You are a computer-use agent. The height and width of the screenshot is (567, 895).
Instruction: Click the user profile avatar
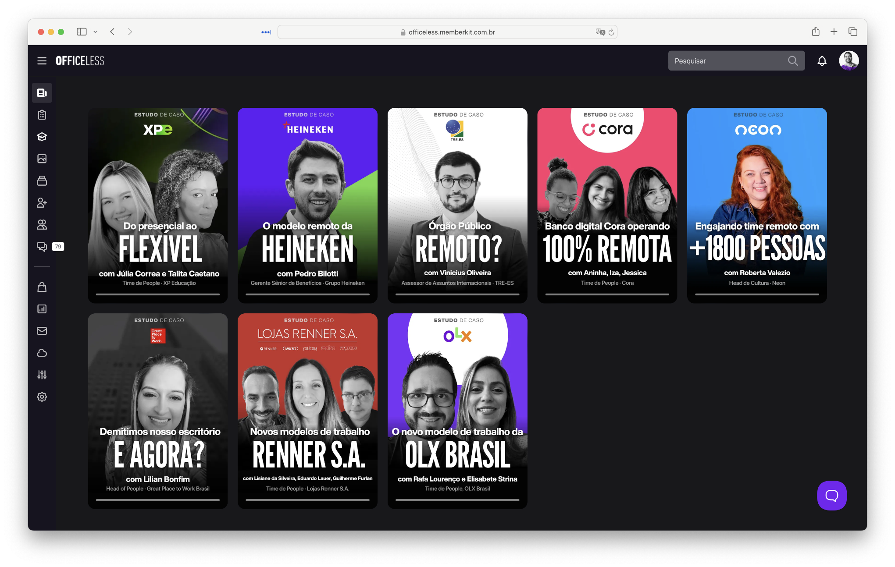pyautogui.click(x=849, y=60)
